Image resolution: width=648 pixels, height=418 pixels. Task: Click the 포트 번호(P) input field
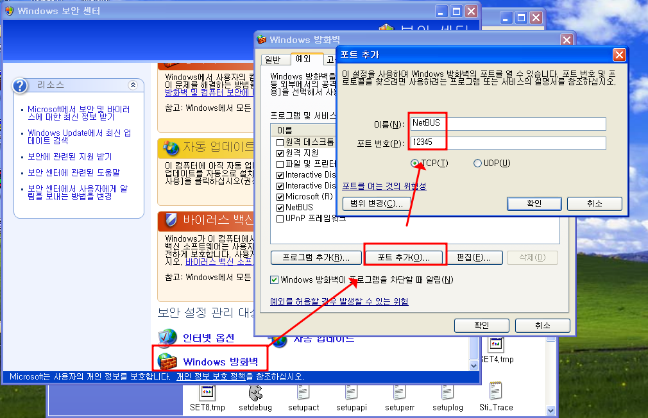point(508,143)
